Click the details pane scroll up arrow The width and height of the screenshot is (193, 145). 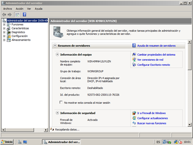pyautogui.click(x=190, y=42)
